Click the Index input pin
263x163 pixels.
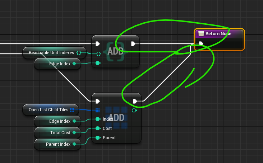click(x=98, y=119)
